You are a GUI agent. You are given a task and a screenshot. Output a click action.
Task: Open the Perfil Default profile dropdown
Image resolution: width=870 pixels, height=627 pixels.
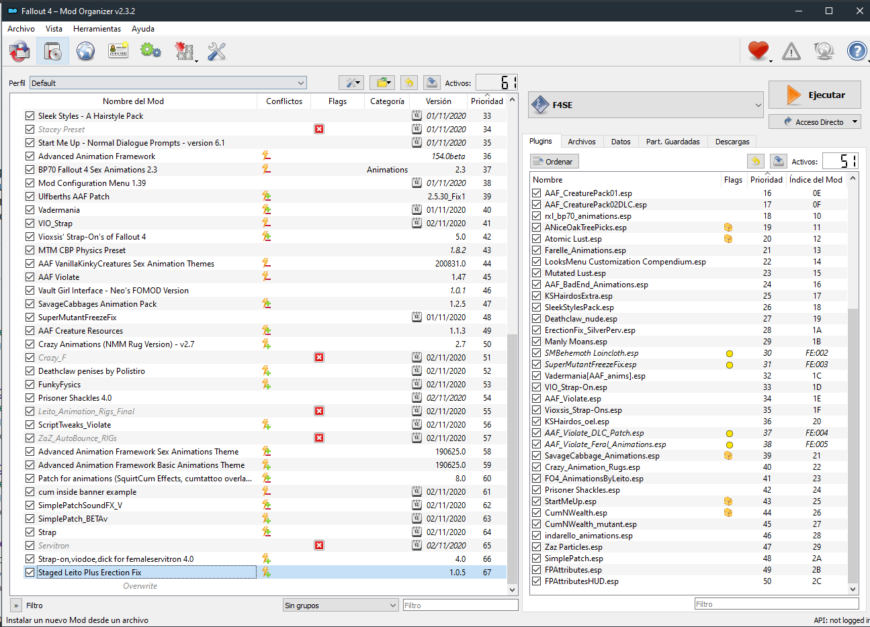(168, 83)
